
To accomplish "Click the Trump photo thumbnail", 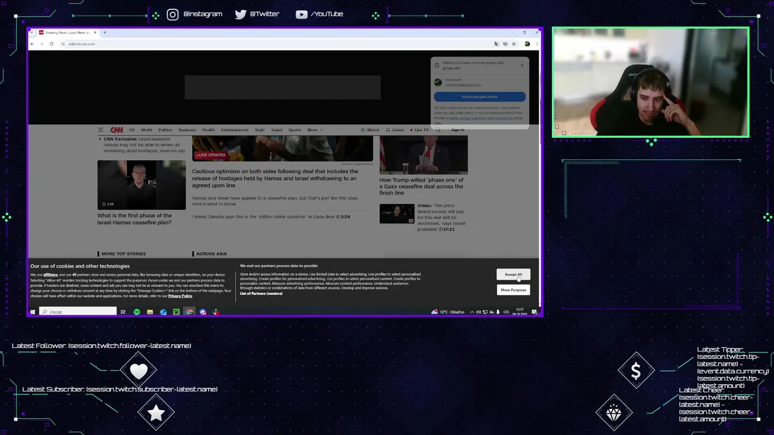I will point(423,155).
